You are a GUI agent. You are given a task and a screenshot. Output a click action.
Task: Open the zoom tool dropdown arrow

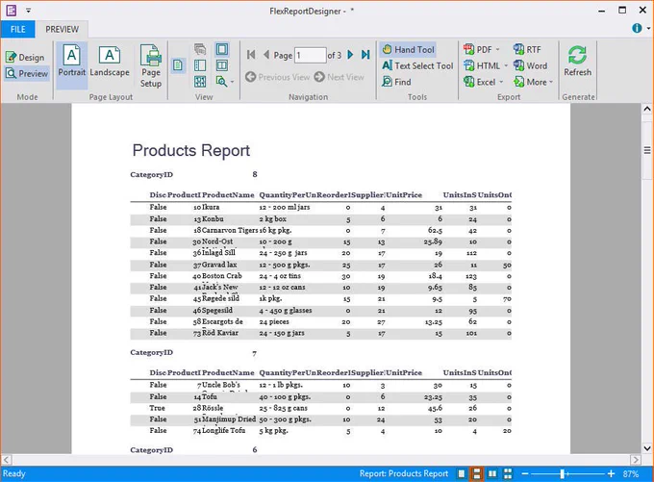point(233,82)
